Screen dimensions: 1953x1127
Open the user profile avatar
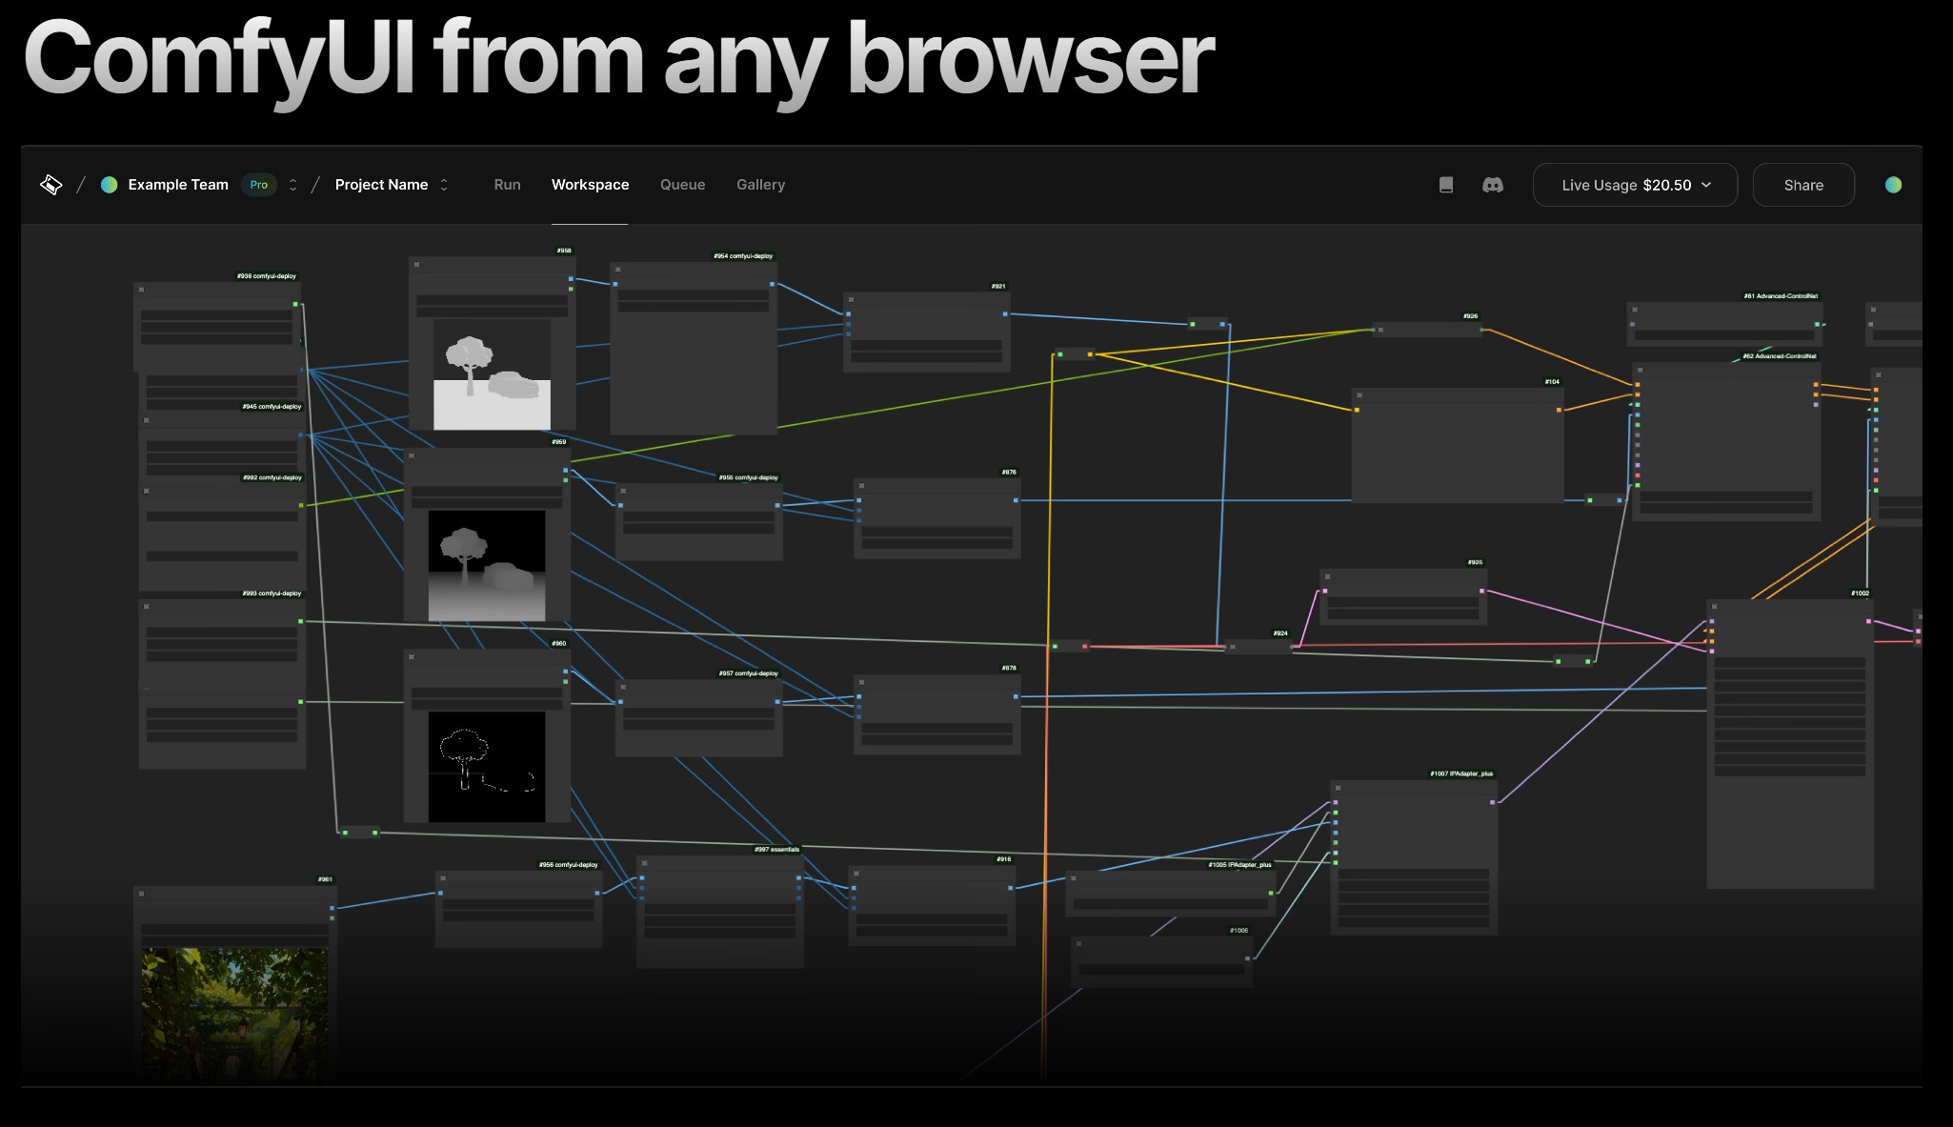tap(1893, 185)
